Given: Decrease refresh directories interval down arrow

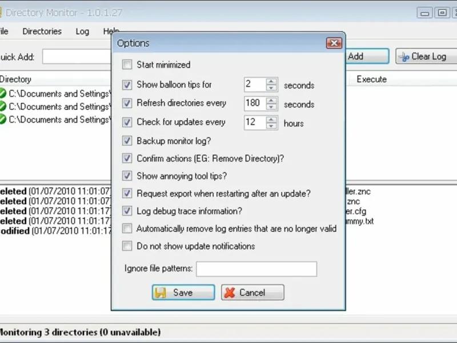Looking at the screenshot, I should [x=271, y=107].
